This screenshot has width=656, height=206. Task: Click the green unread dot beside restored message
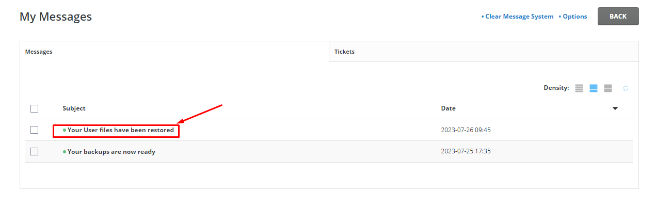pos(65,130)
